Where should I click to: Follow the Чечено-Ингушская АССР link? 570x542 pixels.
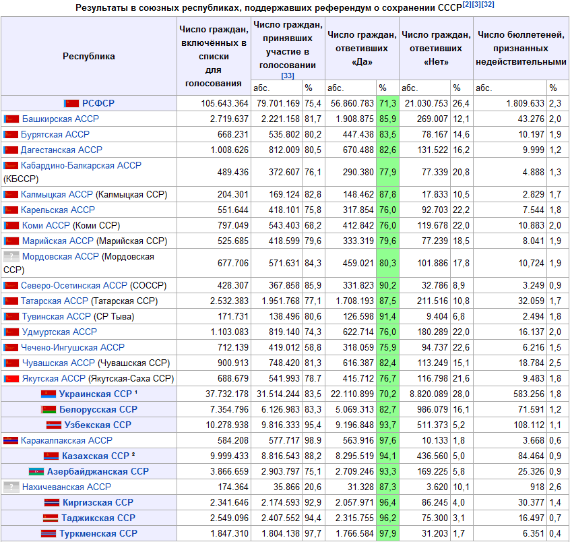tap(73, 347)
